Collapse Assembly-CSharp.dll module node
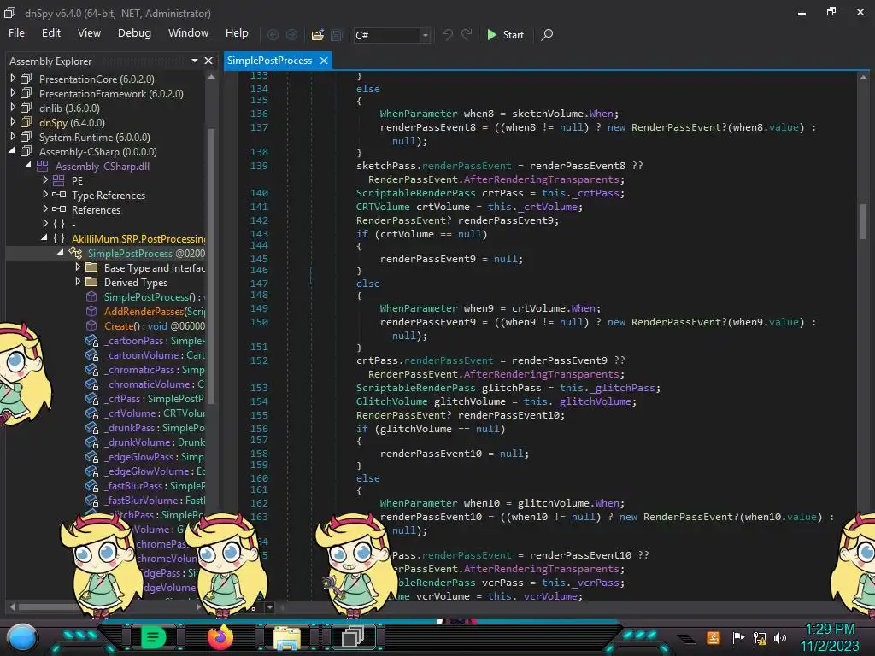The image size is (875, 656). [28, 165]
